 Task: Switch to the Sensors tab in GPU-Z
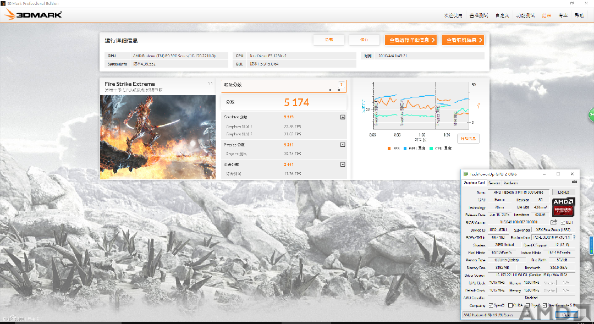(x=494, y=183)
